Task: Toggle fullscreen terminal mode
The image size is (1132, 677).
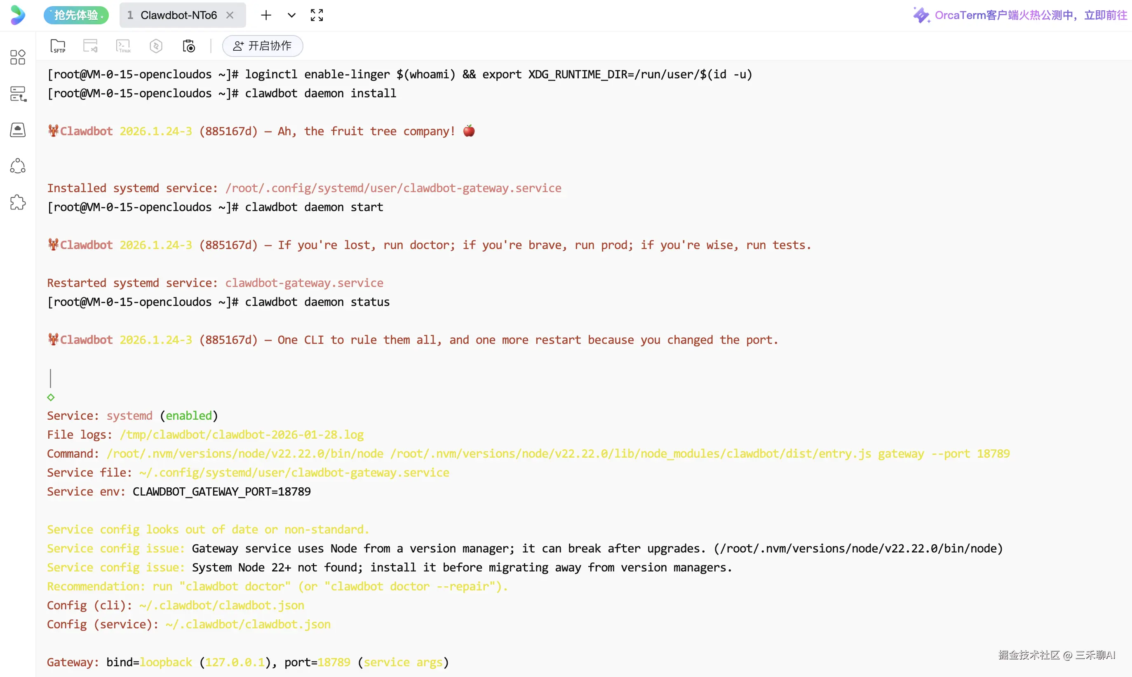Action: 317,15
